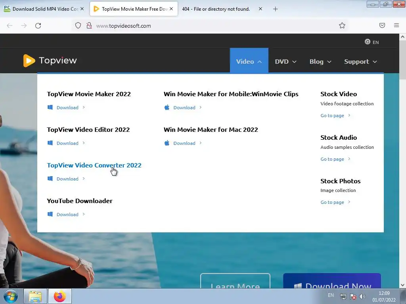
Task: Download YouTube Downloader
Action: click(x=67, y=214)
